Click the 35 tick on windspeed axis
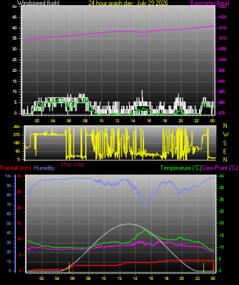The width and height of the screenshot is (239, 285). click(14, 38)
